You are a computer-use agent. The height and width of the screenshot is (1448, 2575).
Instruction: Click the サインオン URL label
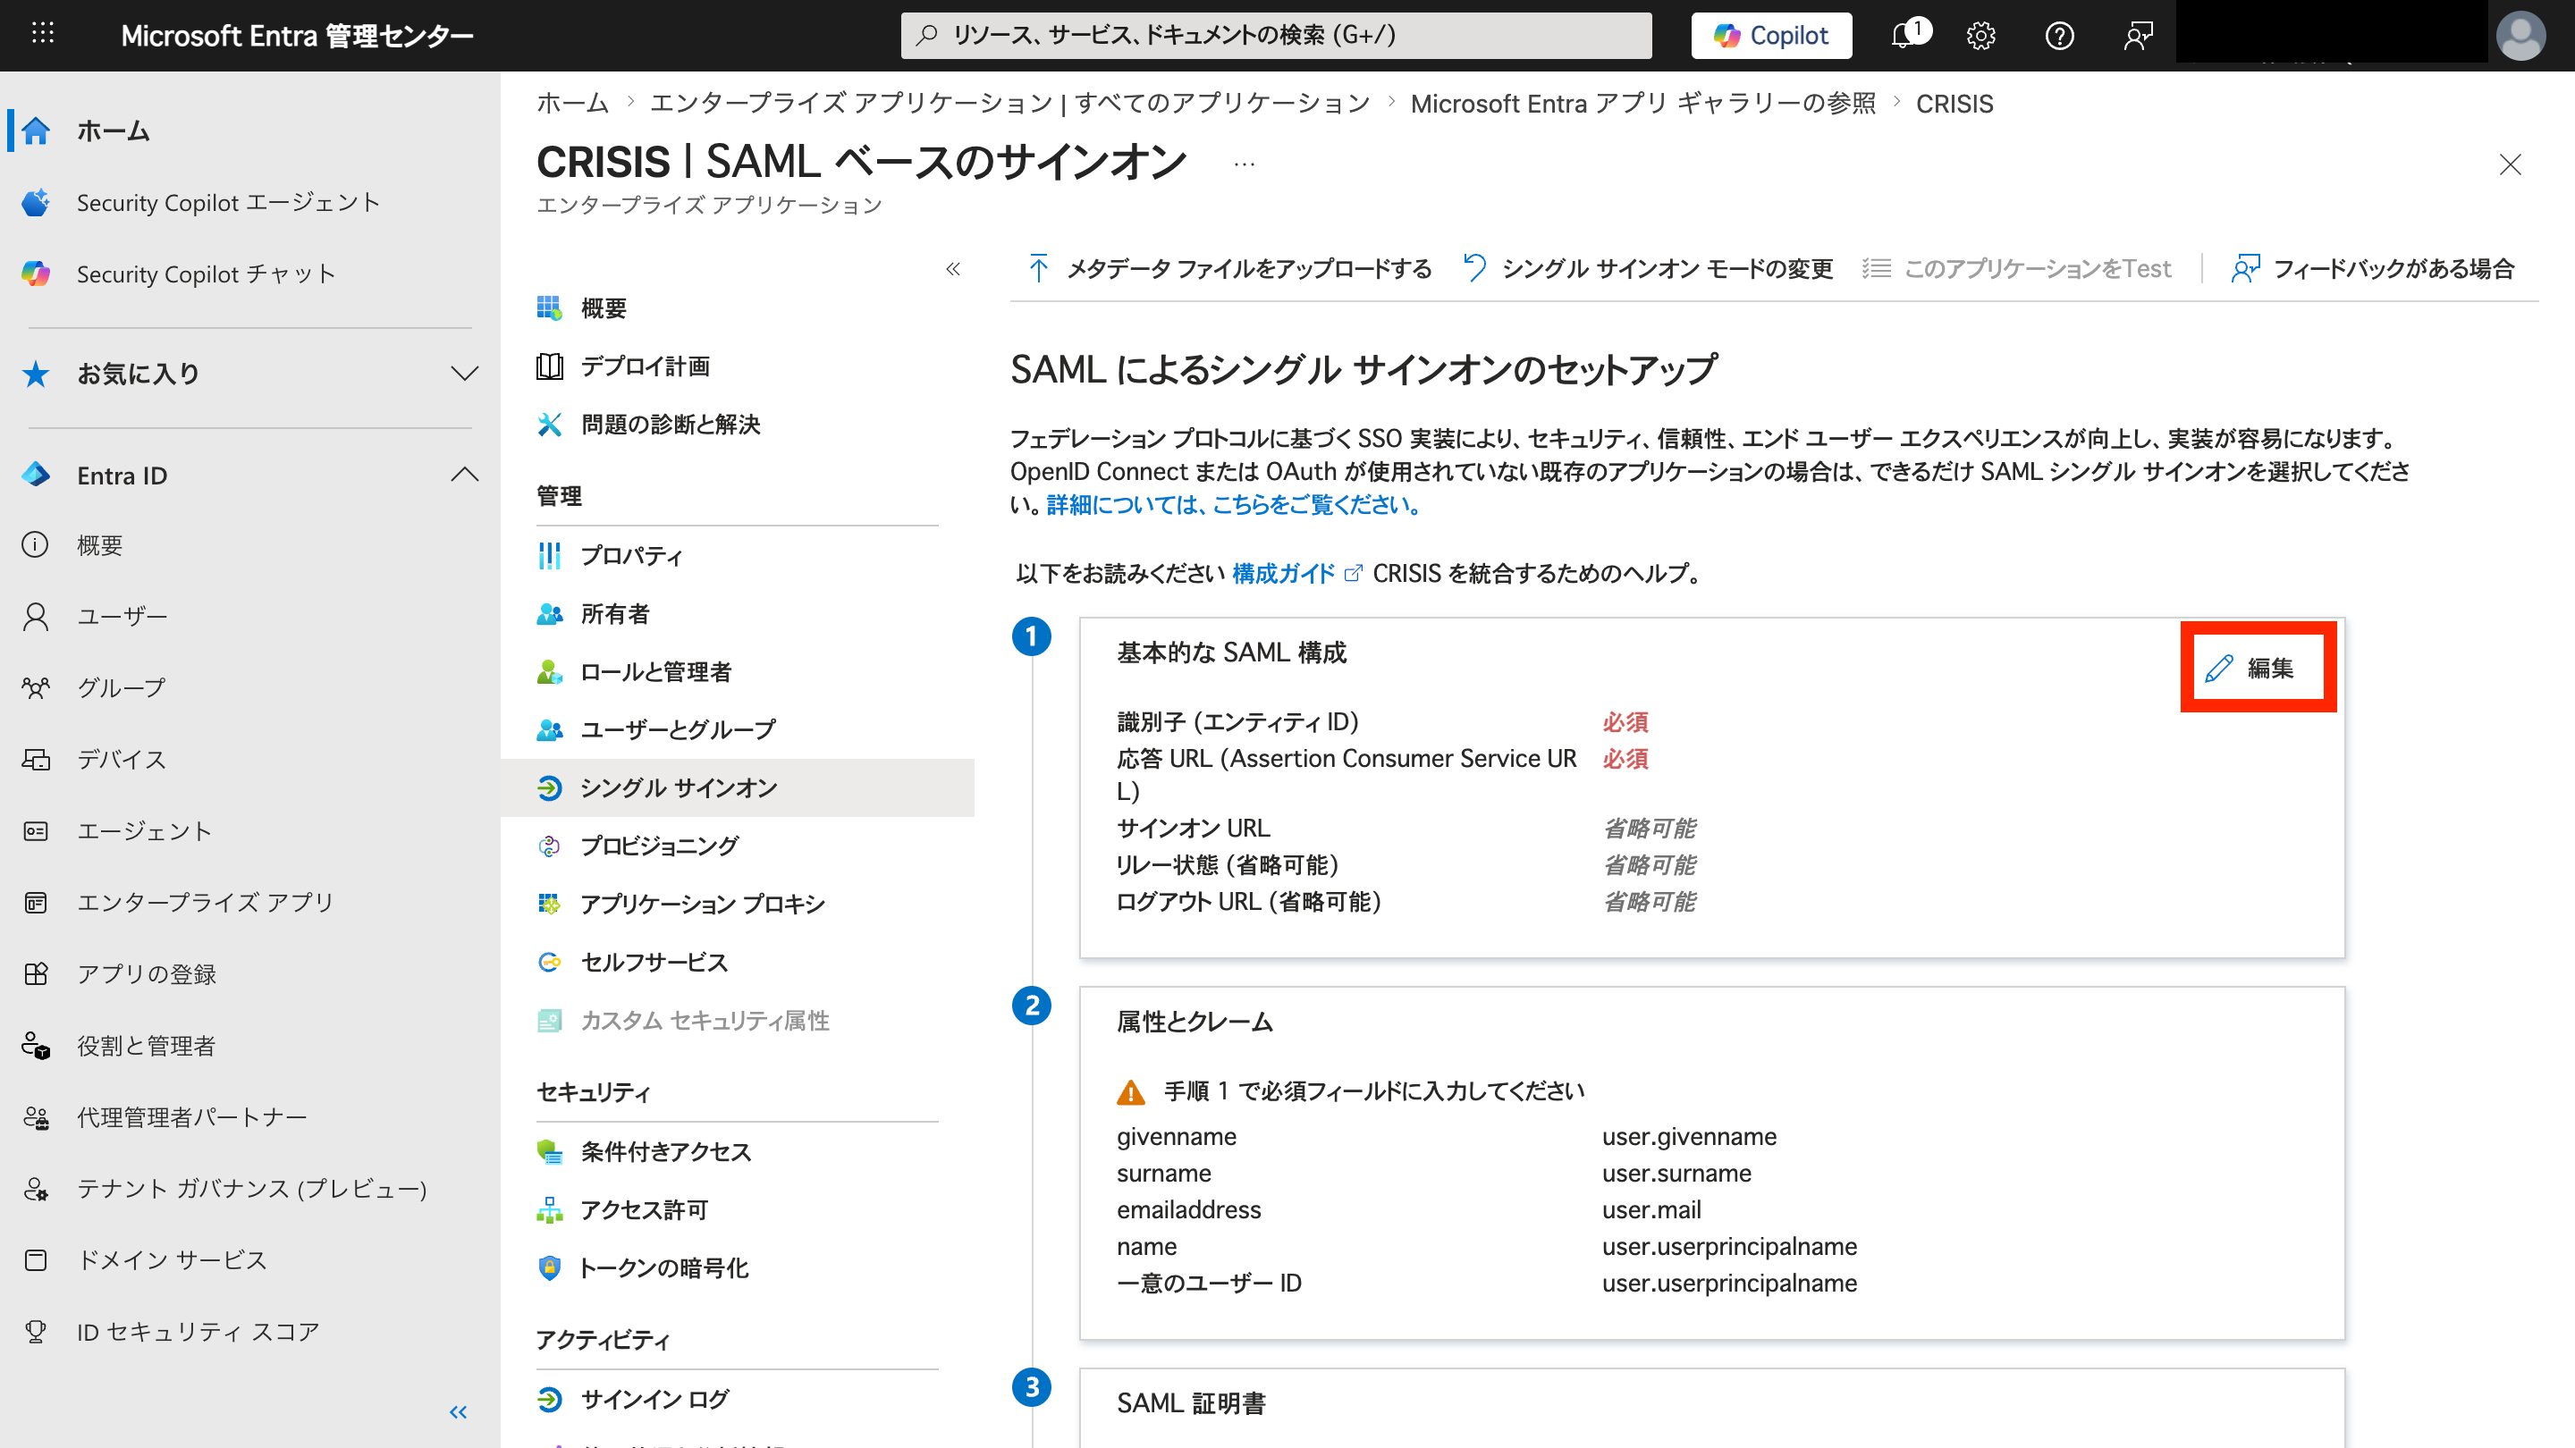[1194, 828]
